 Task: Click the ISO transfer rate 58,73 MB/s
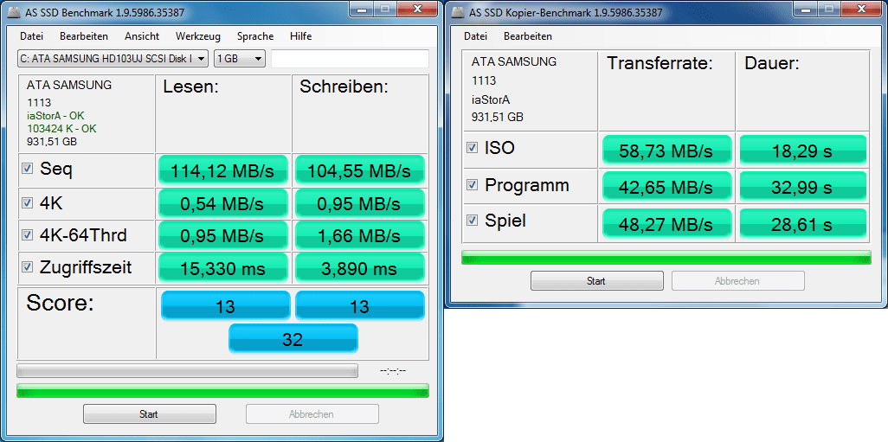[667, 150]
